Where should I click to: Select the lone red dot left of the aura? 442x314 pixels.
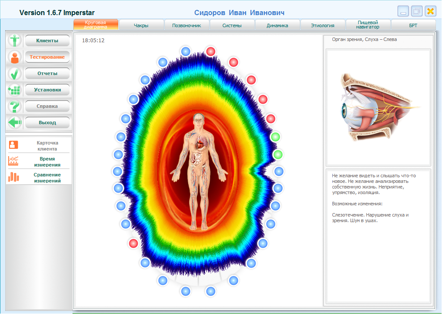133,243
